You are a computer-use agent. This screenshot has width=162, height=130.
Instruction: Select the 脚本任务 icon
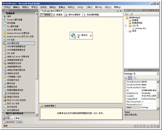pos(5,83)
